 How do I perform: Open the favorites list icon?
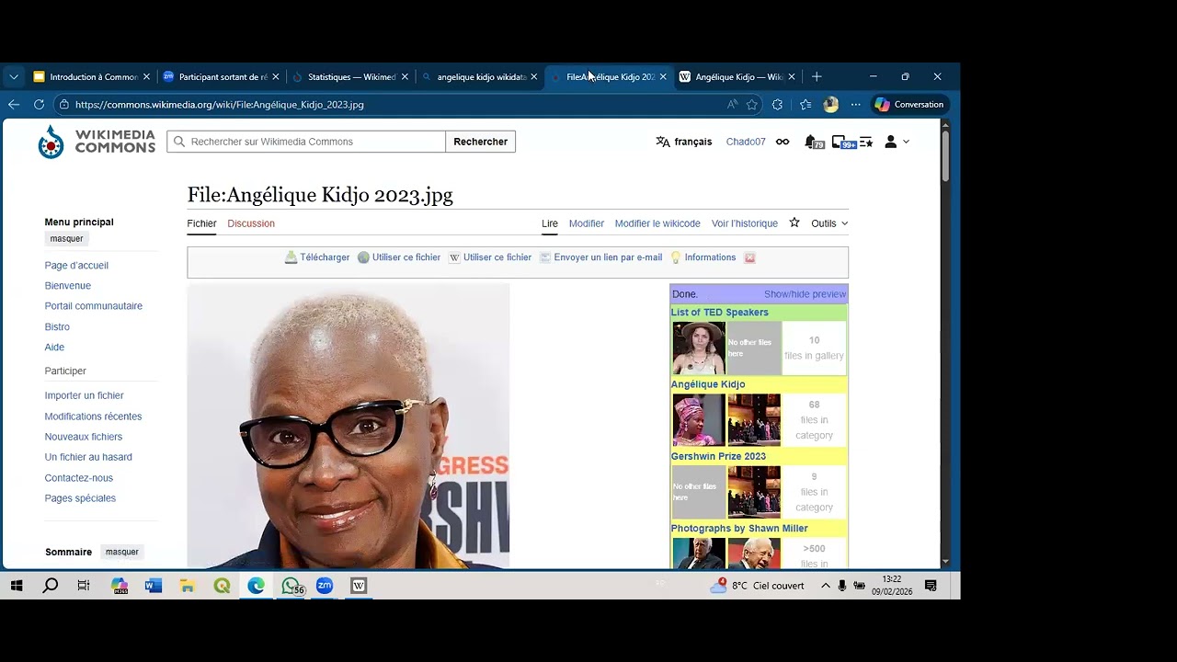tap(806, 105)
